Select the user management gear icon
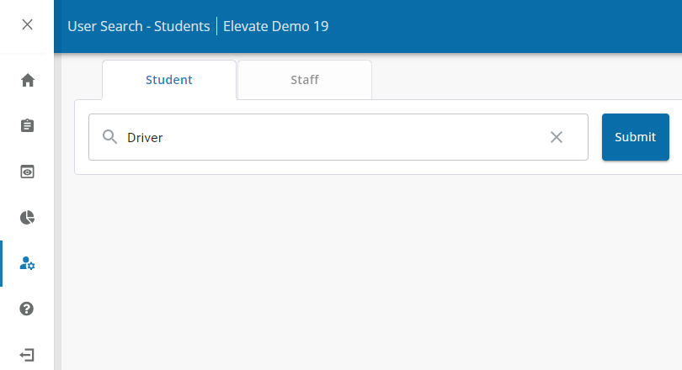This screenshot has height=370, width=682. point(28,263)
